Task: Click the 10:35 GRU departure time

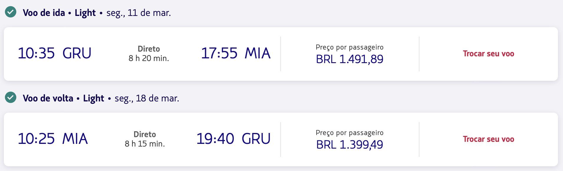Action: pos(55,53)
